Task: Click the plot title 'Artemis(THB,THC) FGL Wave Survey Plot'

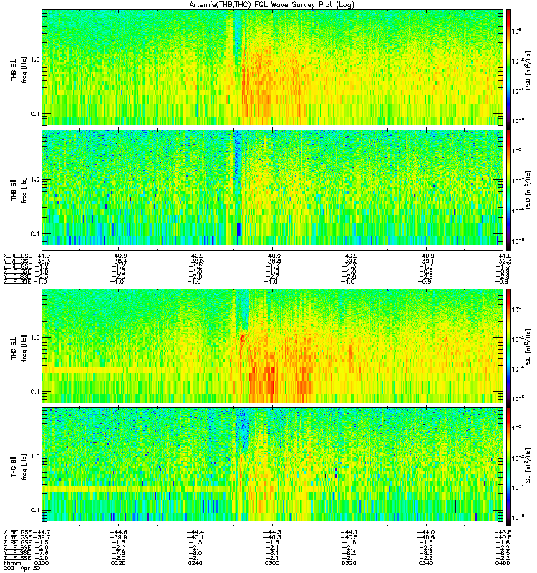Action: [272, 4]
